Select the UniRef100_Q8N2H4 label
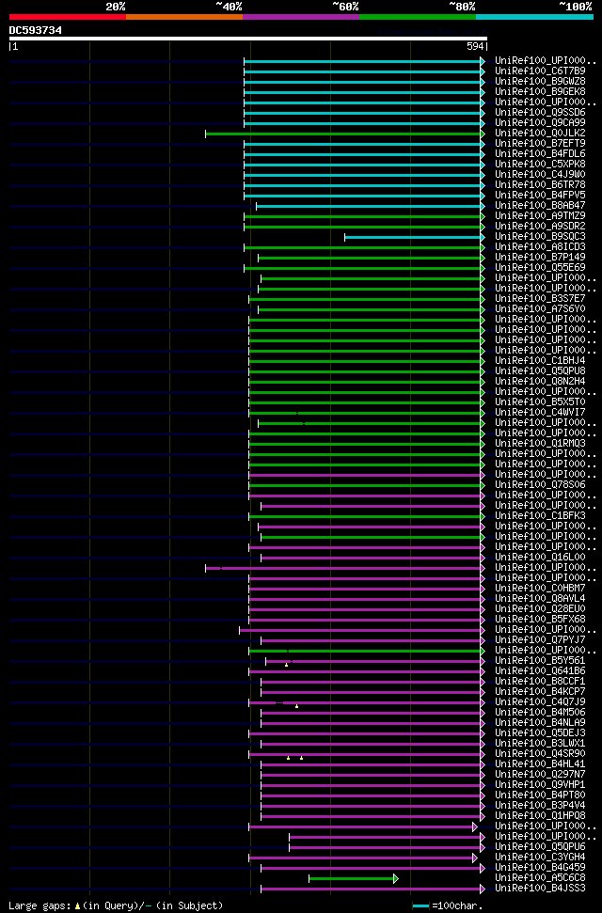 [x=540, y=382]
